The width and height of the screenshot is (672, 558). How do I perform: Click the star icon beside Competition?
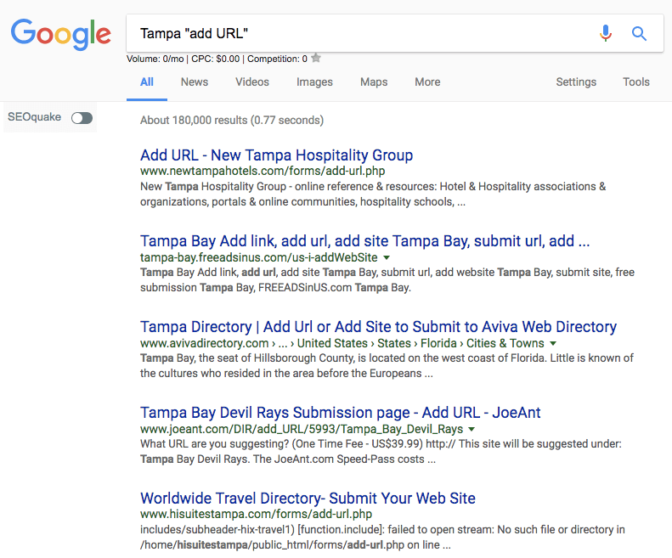(316, 59)
